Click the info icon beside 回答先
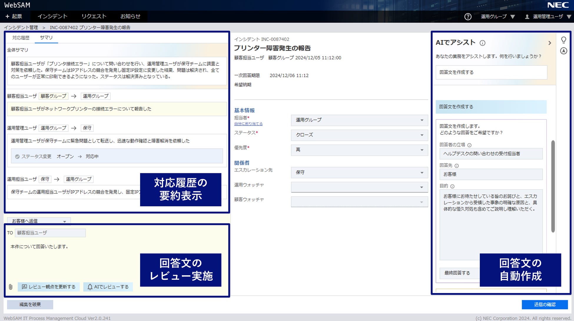 [457, 166]
